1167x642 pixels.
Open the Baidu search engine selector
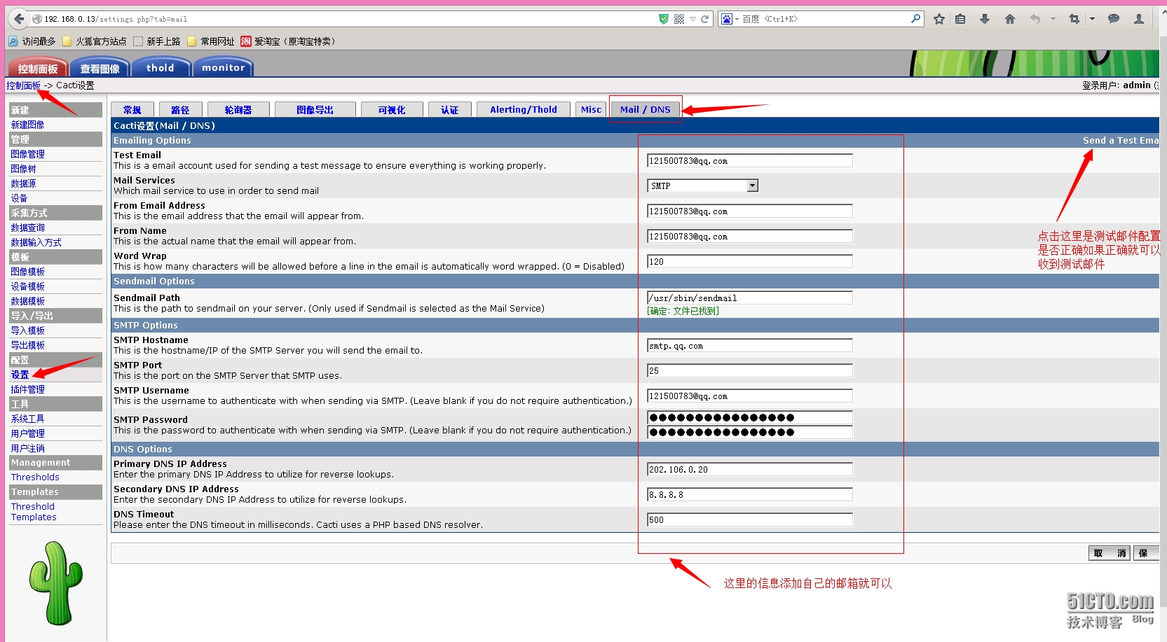point(730,19)
